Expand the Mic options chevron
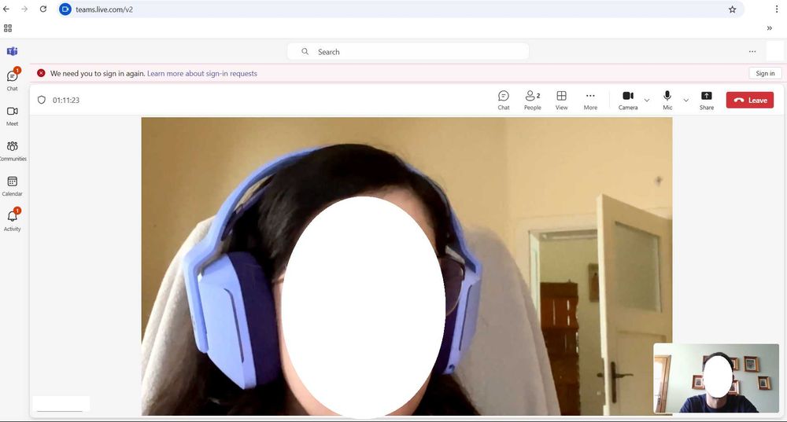This screenshot has height=422, width=787. coord(686,101)
